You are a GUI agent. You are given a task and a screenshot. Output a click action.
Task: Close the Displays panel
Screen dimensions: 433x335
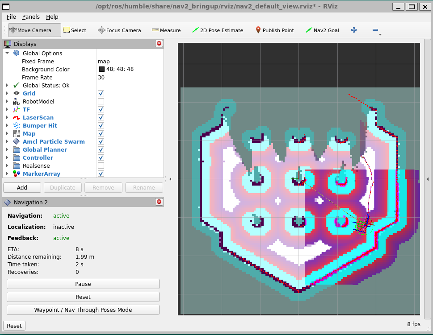159,44
